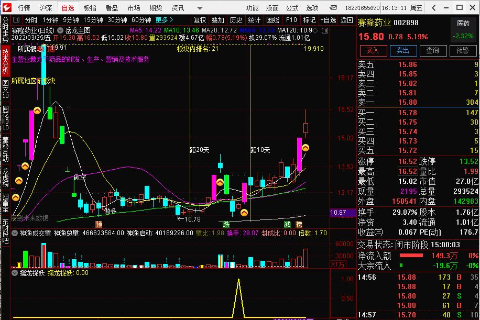Click the back arrow in title bar
Screen dimensions: 480x320
433,8
